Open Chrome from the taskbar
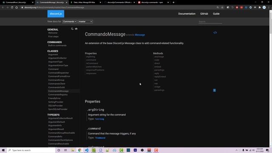 coord(79,150)
